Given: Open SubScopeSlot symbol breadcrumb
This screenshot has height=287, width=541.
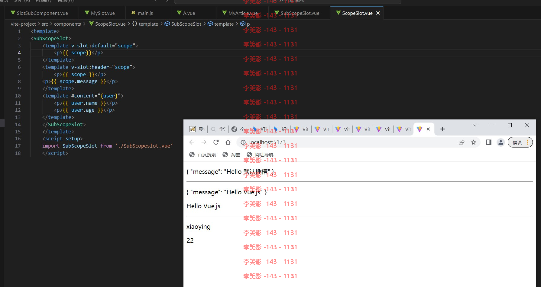Looking at the screenshot, I should point(183,24).
